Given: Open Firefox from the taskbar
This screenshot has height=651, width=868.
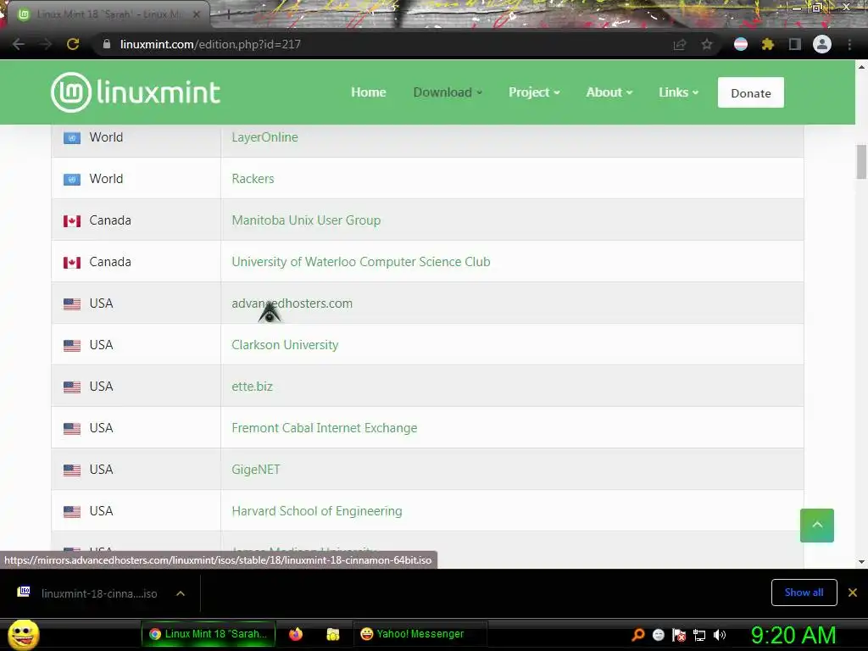Looking at the screenshot, I should click(x=296, y=634).
